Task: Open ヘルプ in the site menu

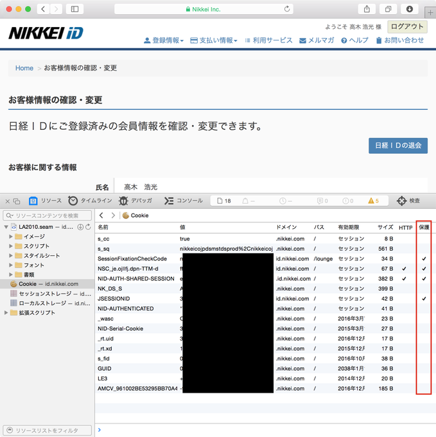Action: [354, 40]
